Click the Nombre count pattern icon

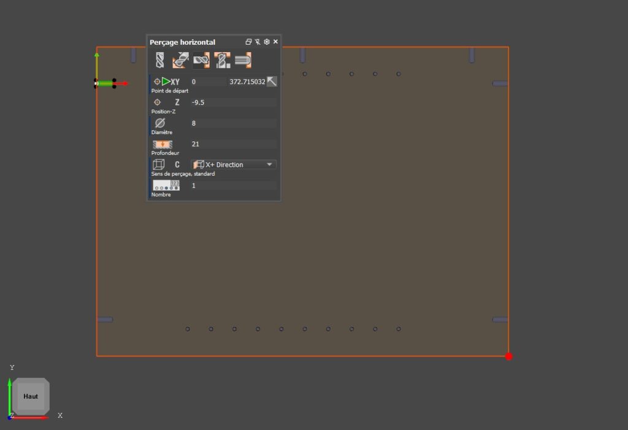pos(166,185)
